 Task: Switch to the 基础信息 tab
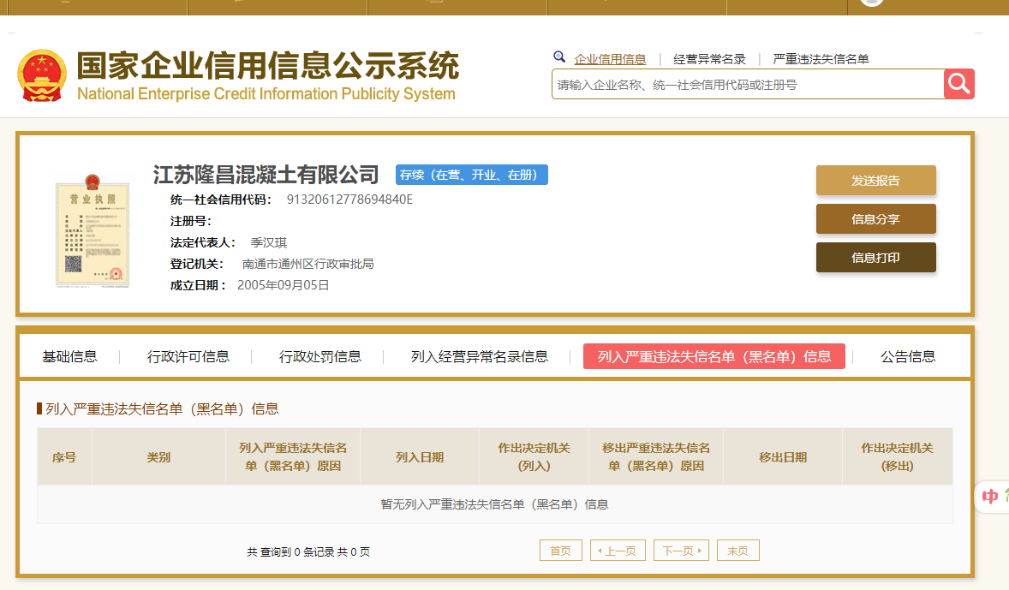tap(69, 356)
